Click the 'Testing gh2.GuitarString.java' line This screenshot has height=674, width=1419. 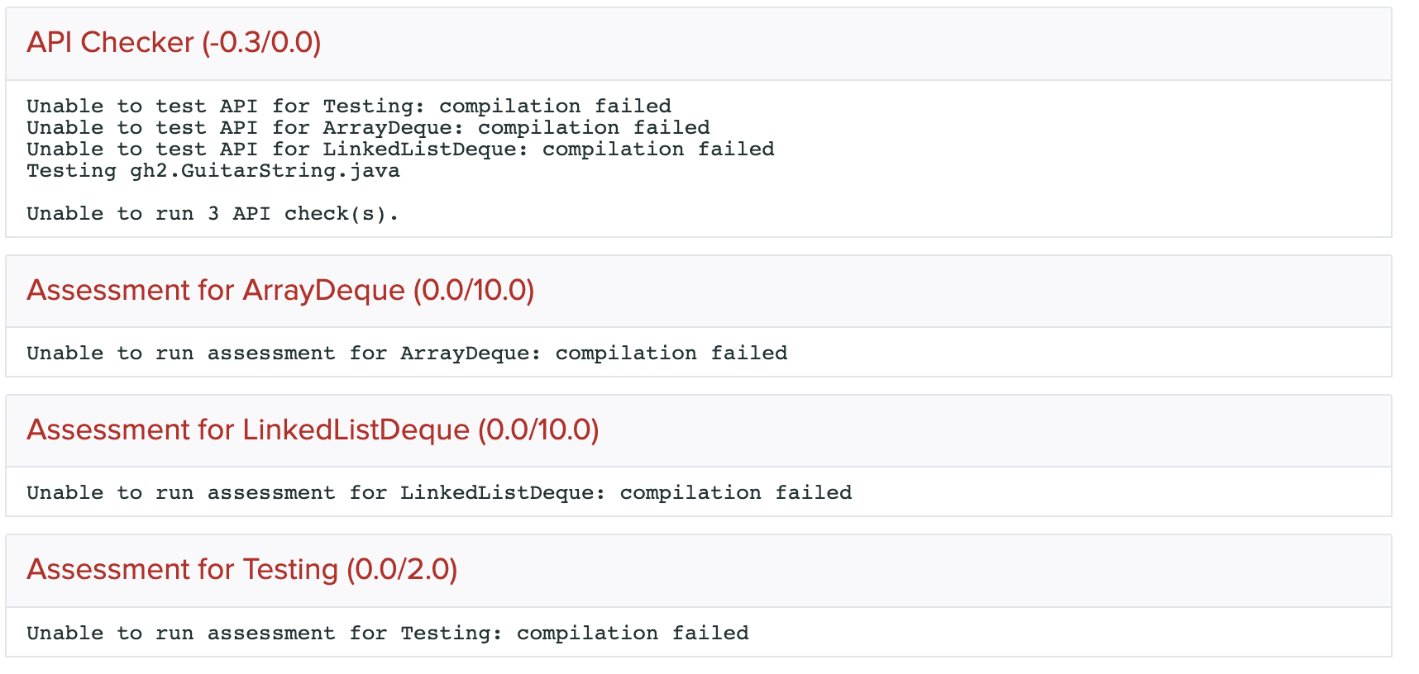coord(213,170)
